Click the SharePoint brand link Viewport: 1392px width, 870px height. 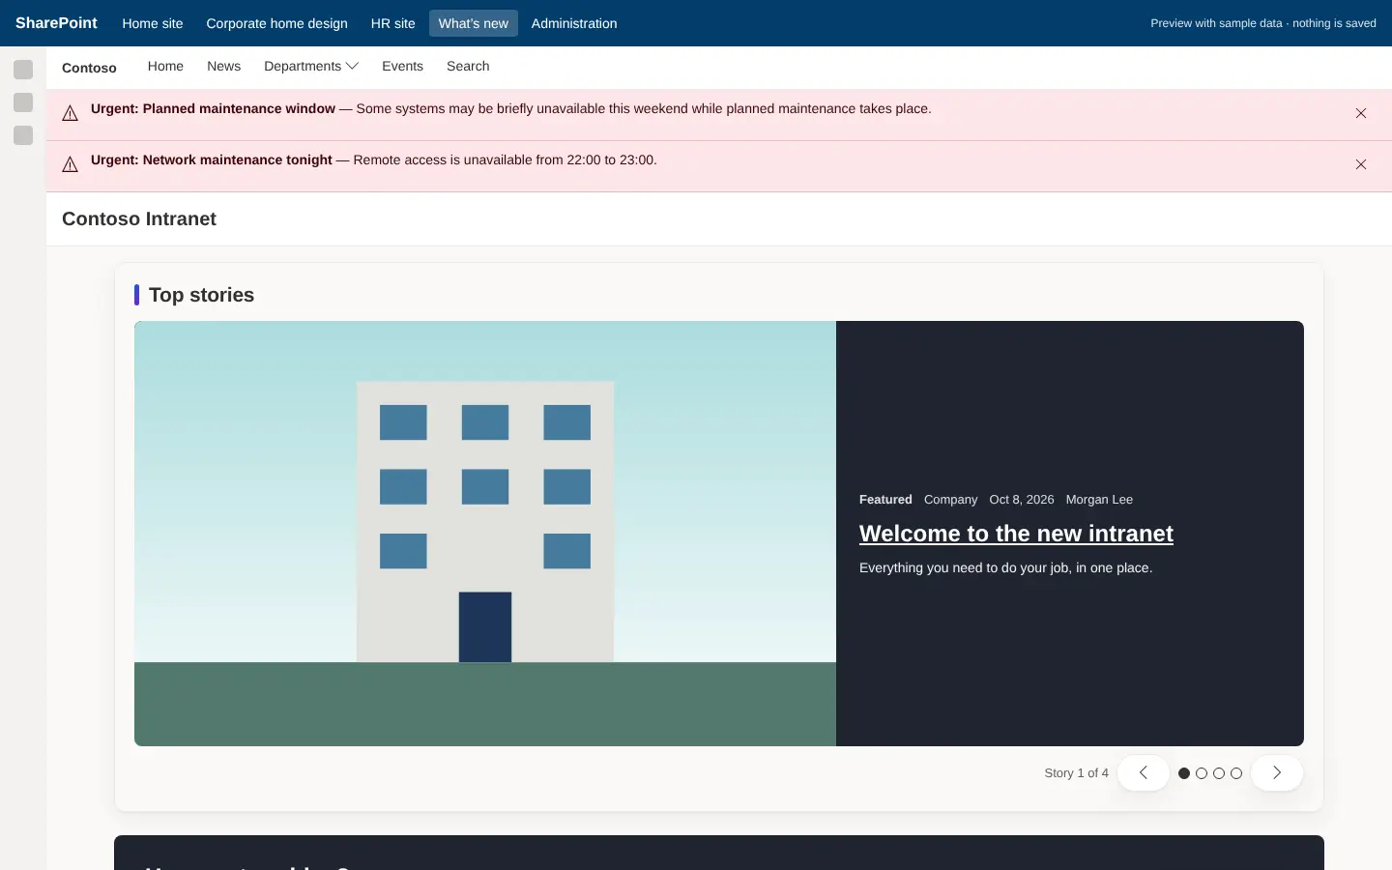(x=56, y=23)
